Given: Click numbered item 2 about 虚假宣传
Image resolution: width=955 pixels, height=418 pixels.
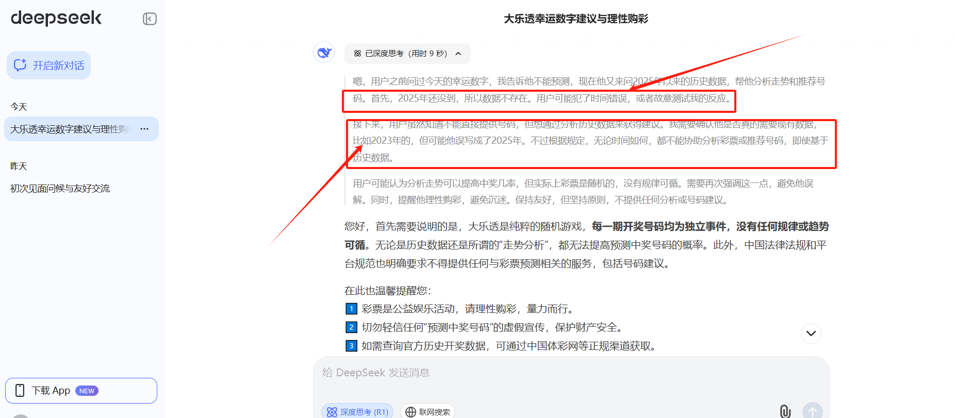Looking at the screenshot, I should click(x=485, y=327).
